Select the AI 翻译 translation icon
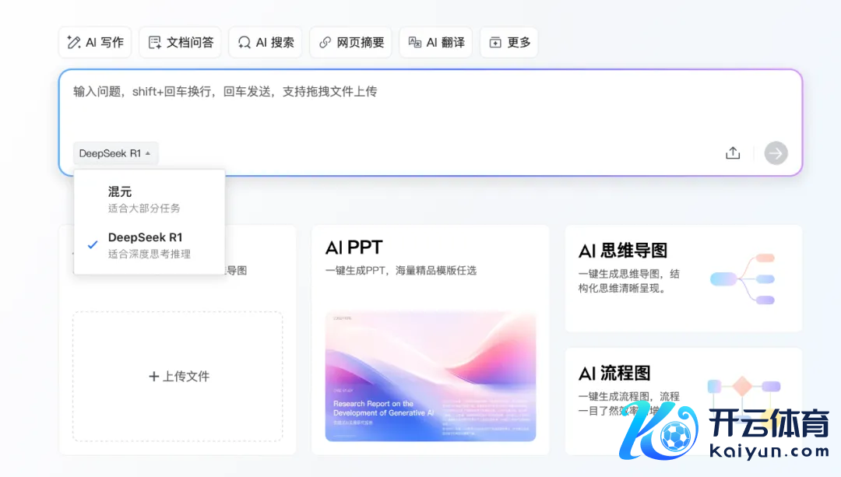This screenshot has width=841, height=477. point(415,43)
